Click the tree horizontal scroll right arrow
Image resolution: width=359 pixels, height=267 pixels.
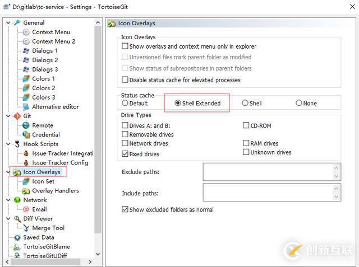[90, 262]
